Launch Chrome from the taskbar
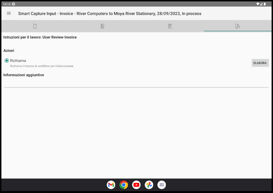273x193 pixels. coord(124,185)
